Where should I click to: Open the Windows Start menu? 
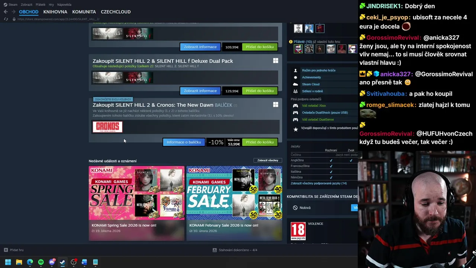[x=8, y=262]
